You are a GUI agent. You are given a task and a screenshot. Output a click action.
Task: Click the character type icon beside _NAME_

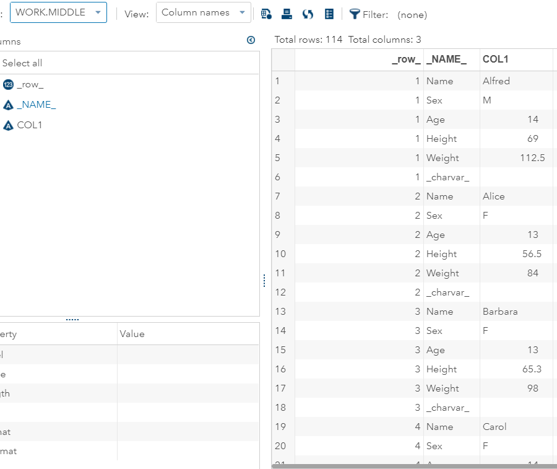click(7, 104)
